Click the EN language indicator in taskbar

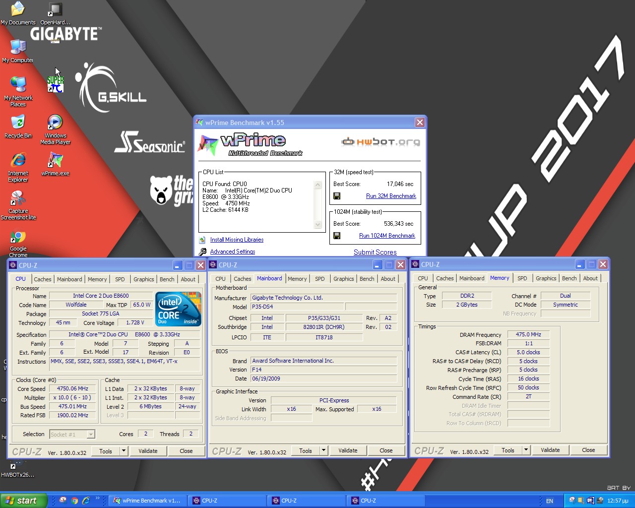550,501
